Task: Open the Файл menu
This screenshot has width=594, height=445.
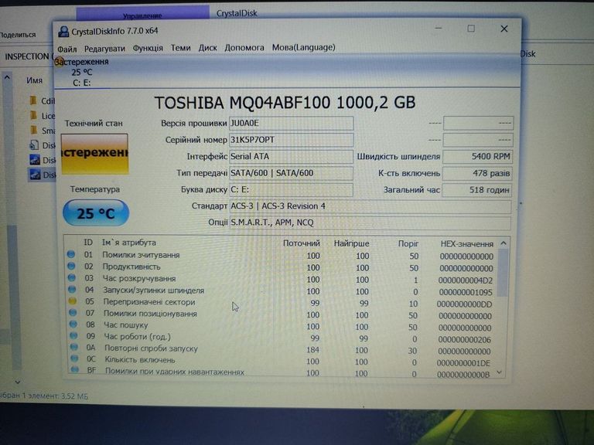Action: (67, 49)
